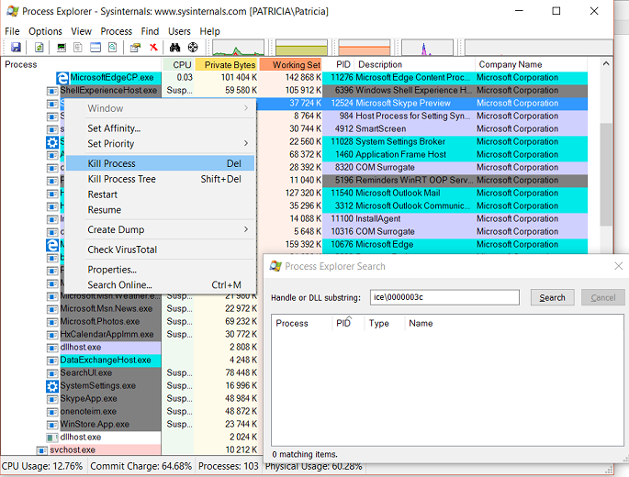This screenshot has width=629, height=477.
Task: Click the SearchUI.exe process icon
Action: click(x=52, y=373)
